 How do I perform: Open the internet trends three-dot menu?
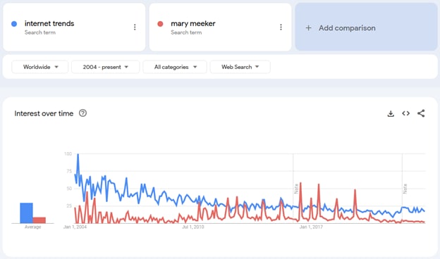[x=135, y=27]
